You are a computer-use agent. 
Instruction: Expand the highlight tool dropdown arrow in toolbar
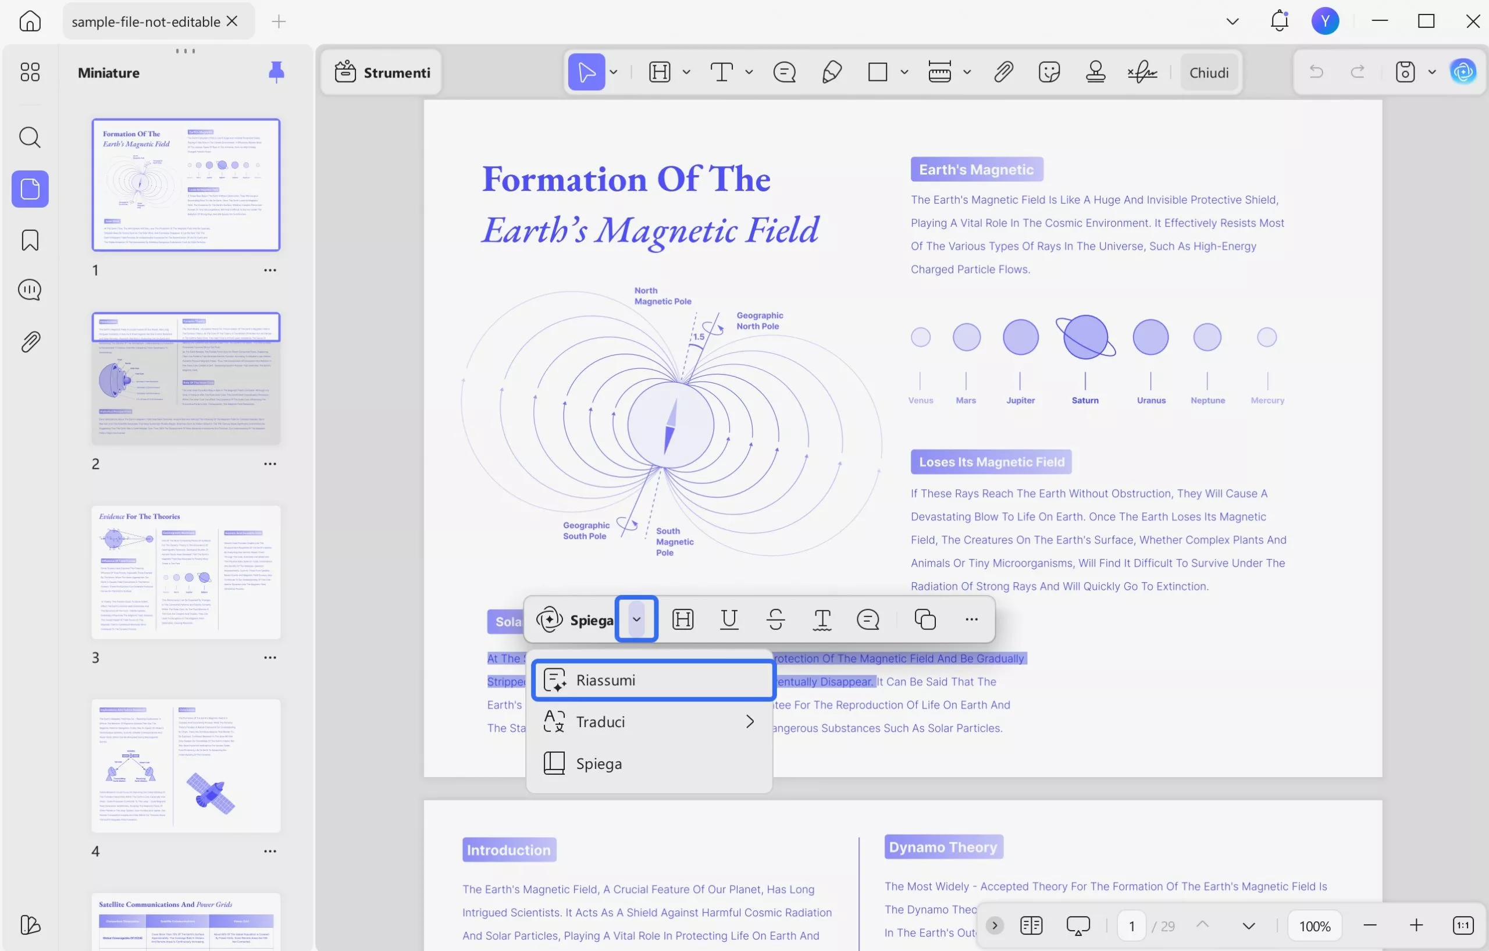[x=686, y=72]
